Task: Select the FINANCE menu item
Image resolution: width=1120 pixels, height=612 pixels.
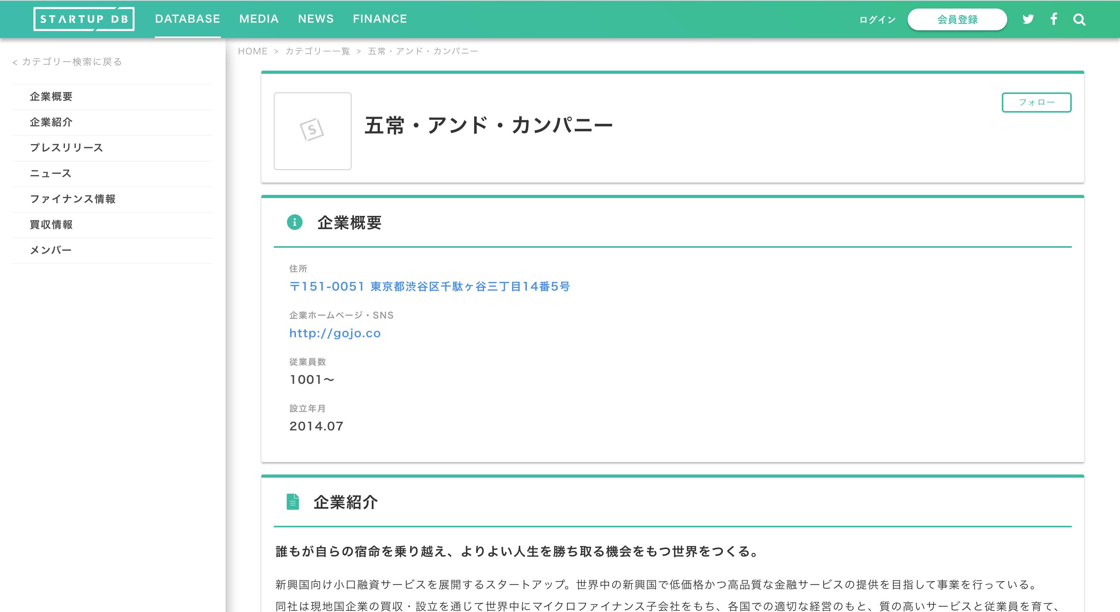Action: 380,19
